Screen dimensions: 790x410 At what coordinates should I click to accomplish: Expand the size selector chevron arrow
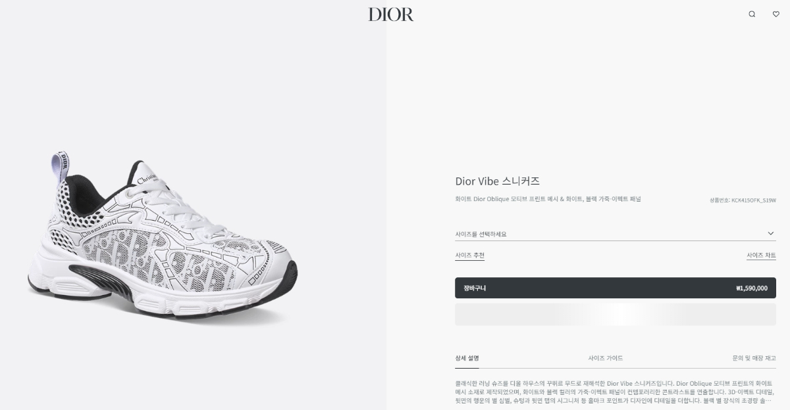pos(771,233)
